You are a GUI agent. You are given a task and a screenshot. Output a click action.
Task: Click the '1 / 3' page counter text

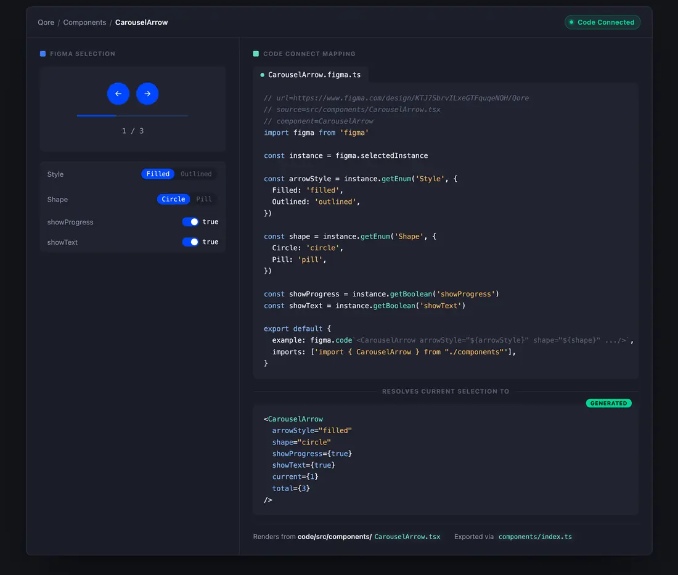[133, 131]
